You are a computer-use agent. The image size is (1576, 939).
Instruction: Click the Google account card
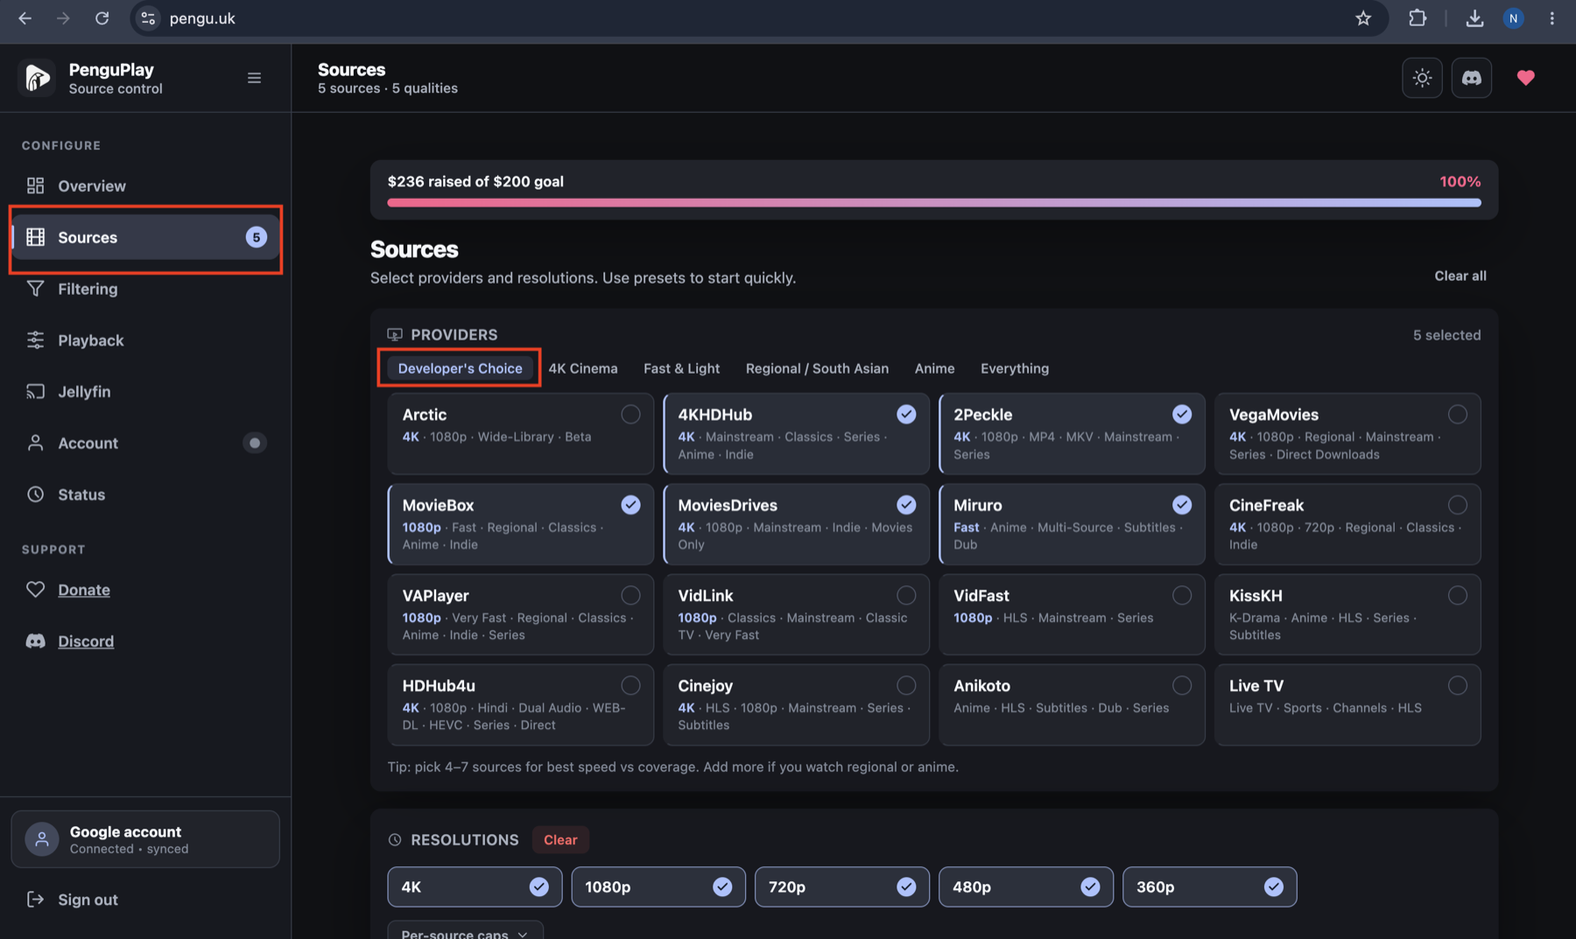(145, 839)
